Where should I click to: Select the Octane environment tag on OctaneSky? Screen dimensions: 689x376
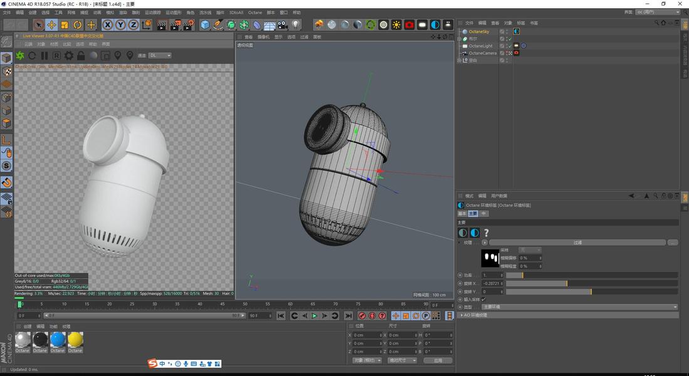click(517, 31)
